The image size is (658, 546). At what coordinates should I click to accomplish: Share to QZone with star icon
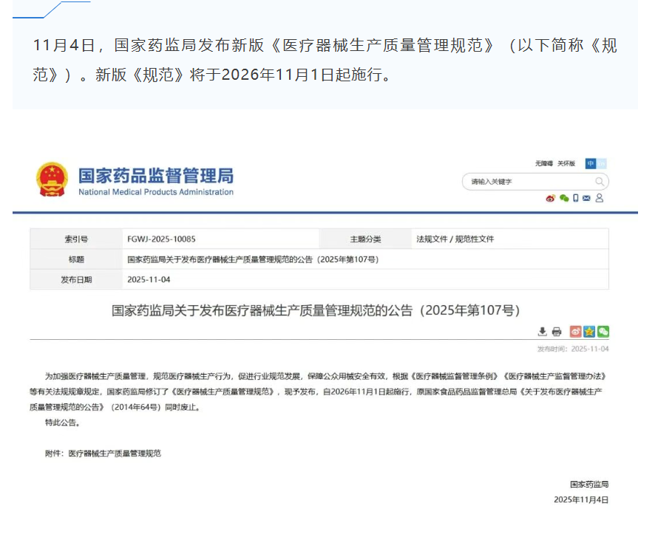(589, 332)
